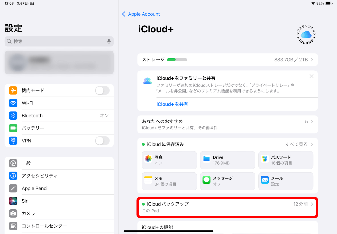Expand the Storage (ストレージ) row chevron

click(312, 60)
